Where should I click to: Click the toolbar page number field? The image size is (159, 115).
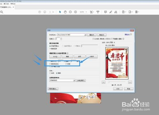click(50, 12)
